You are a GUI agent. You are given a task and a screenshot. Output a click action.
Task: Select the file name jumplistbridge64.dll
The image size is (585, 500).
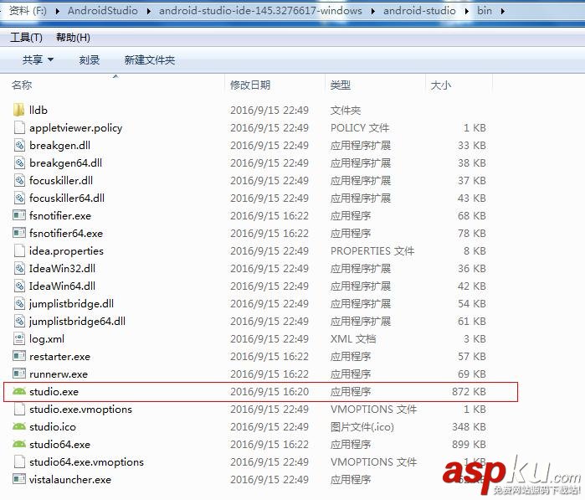pyautogui.click(x=77, y=321)
